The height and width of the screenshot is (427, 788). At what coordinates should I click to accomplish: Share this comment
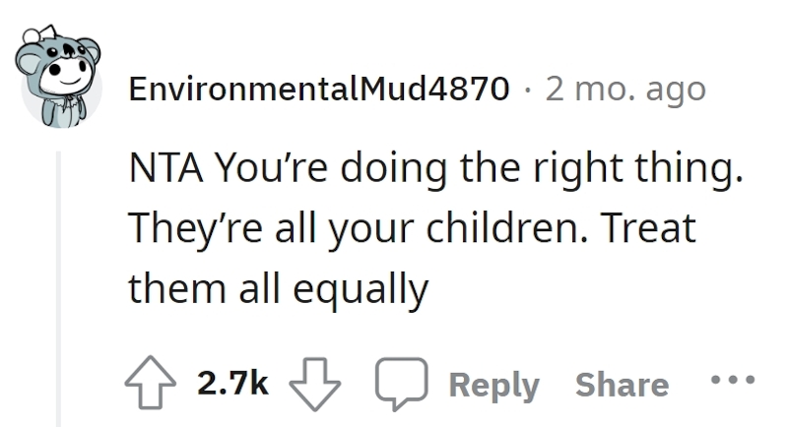623,385
